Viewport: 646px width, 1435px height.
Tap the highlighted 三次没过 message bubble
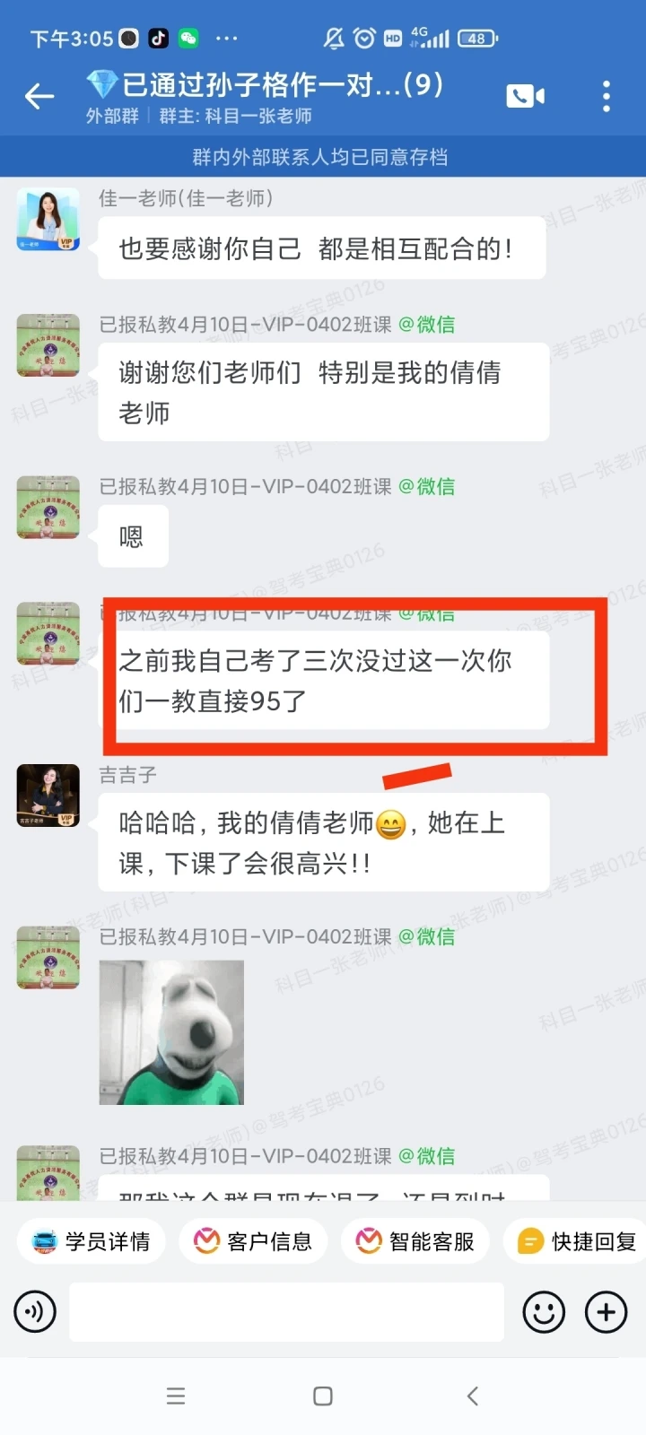[x=324, y=680]
